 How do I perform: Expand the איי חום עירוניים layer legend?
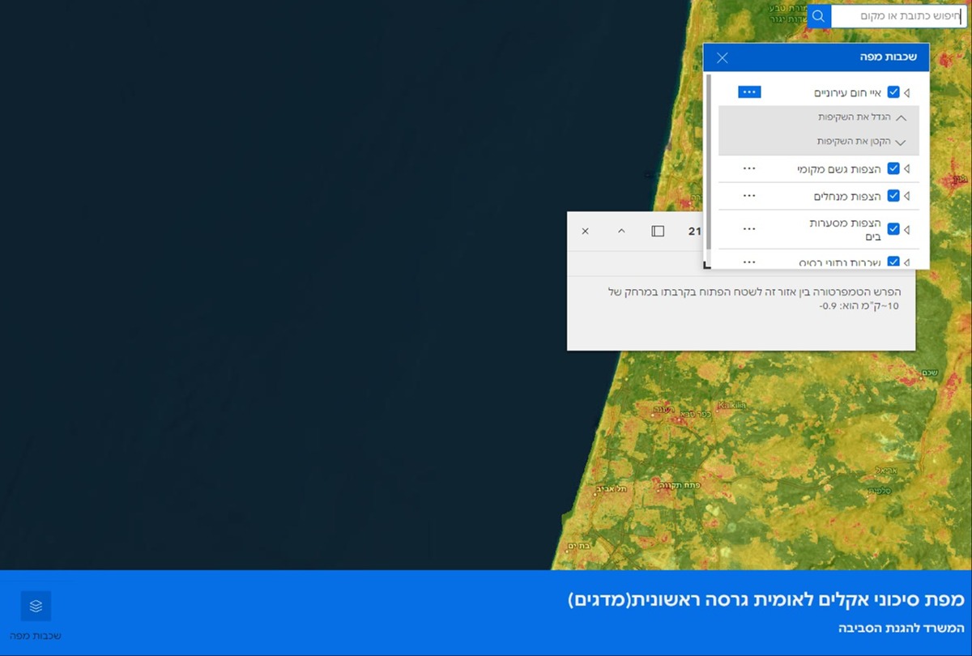click(x=908, y=92)
